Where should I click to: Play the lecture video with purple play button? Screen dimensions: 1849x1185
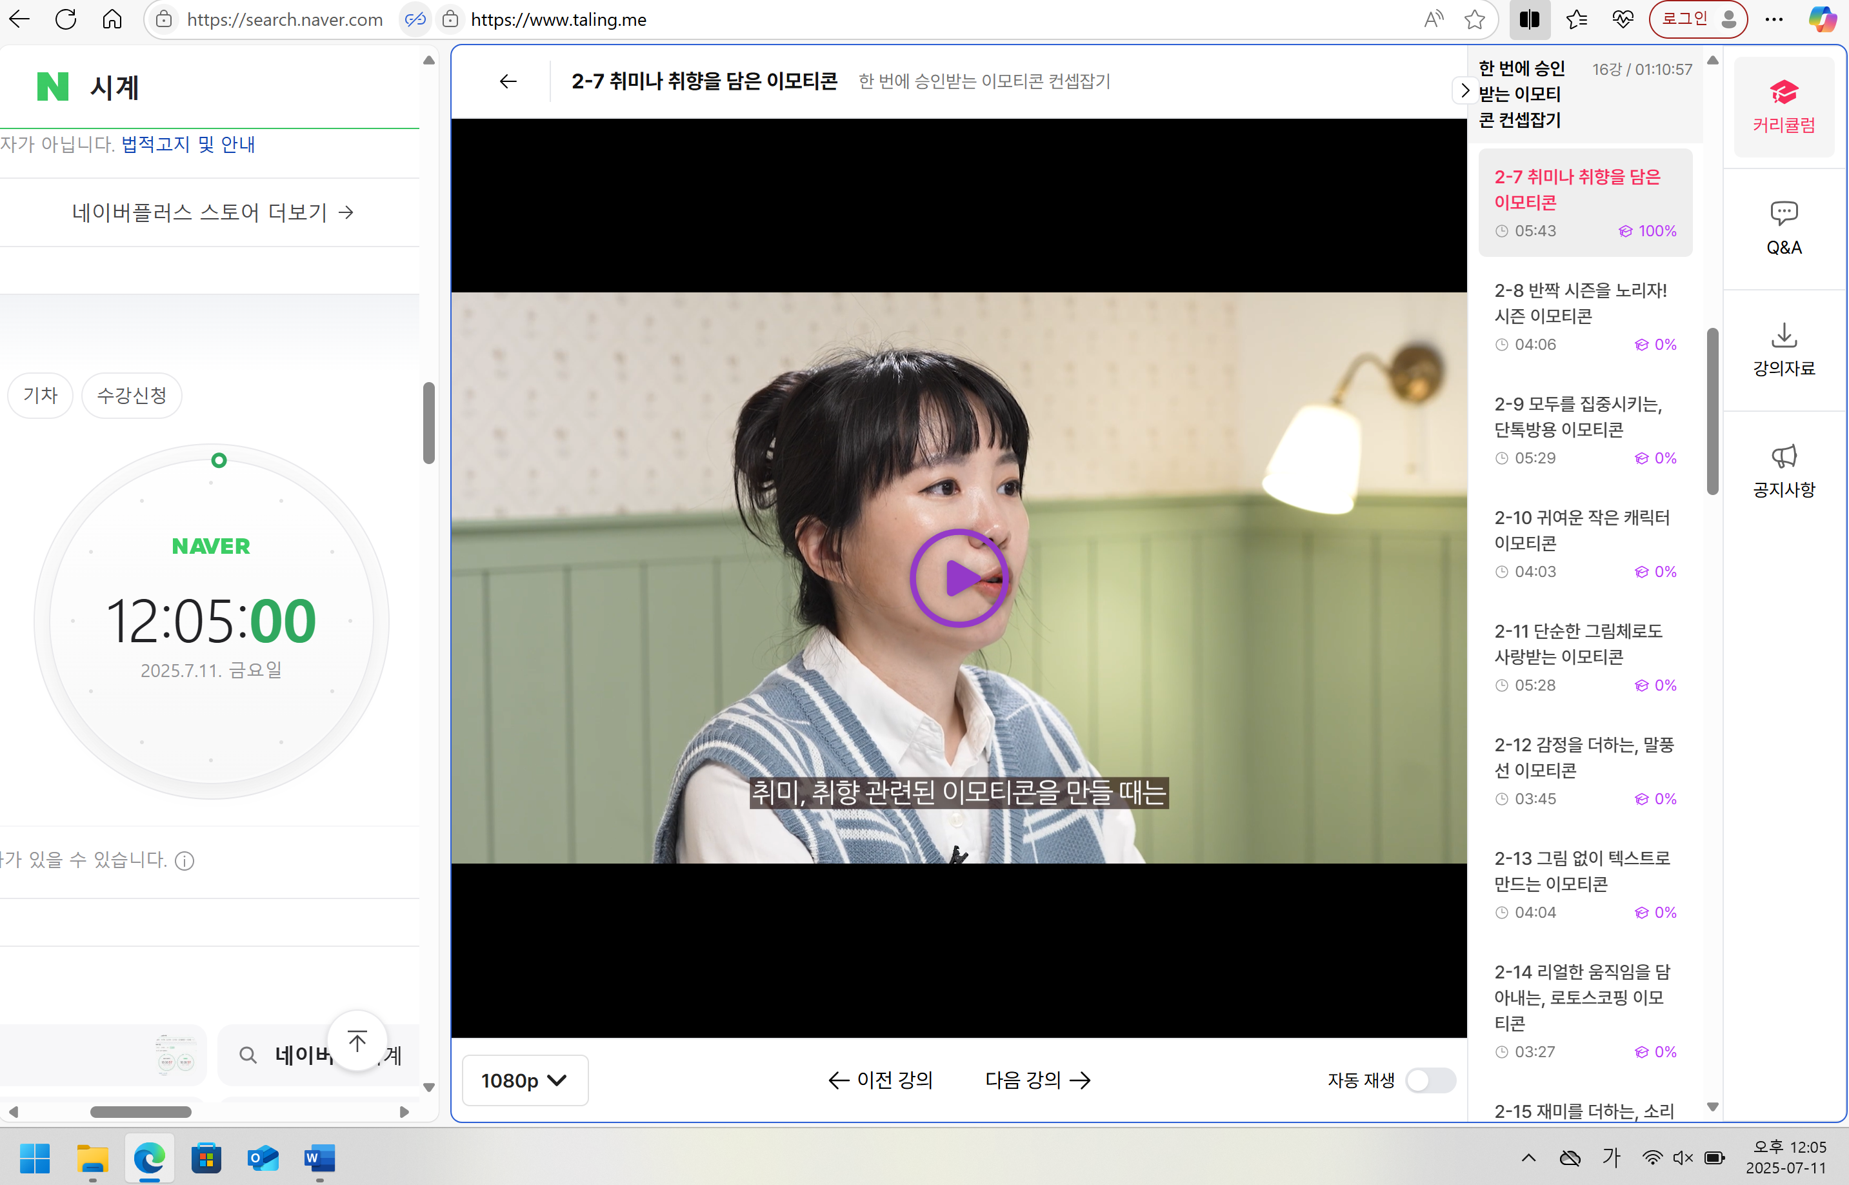(x=958, y=578)
